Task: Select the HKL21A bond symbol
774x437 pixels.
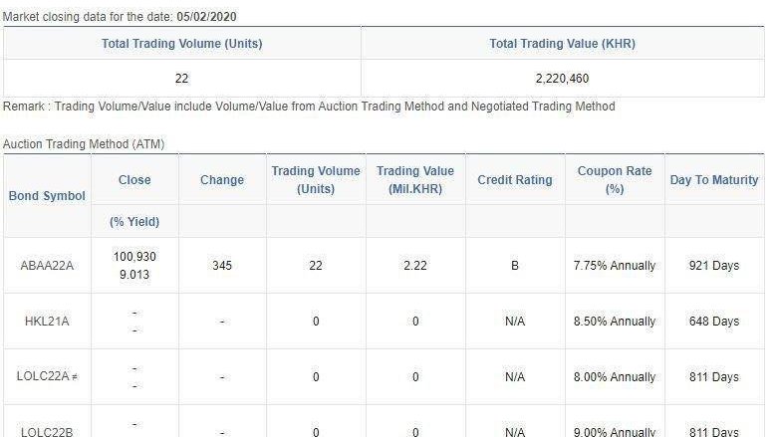Action: pyautogui.click(x=47, y=322)
